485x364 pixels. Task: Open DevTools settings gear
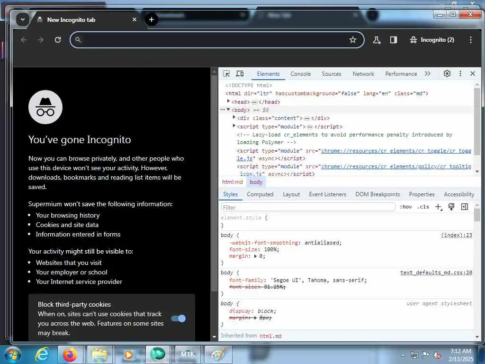pyautogui.click(x=447, y=73)
